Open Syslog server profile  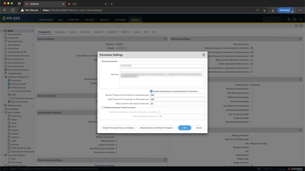click(14, 120)
